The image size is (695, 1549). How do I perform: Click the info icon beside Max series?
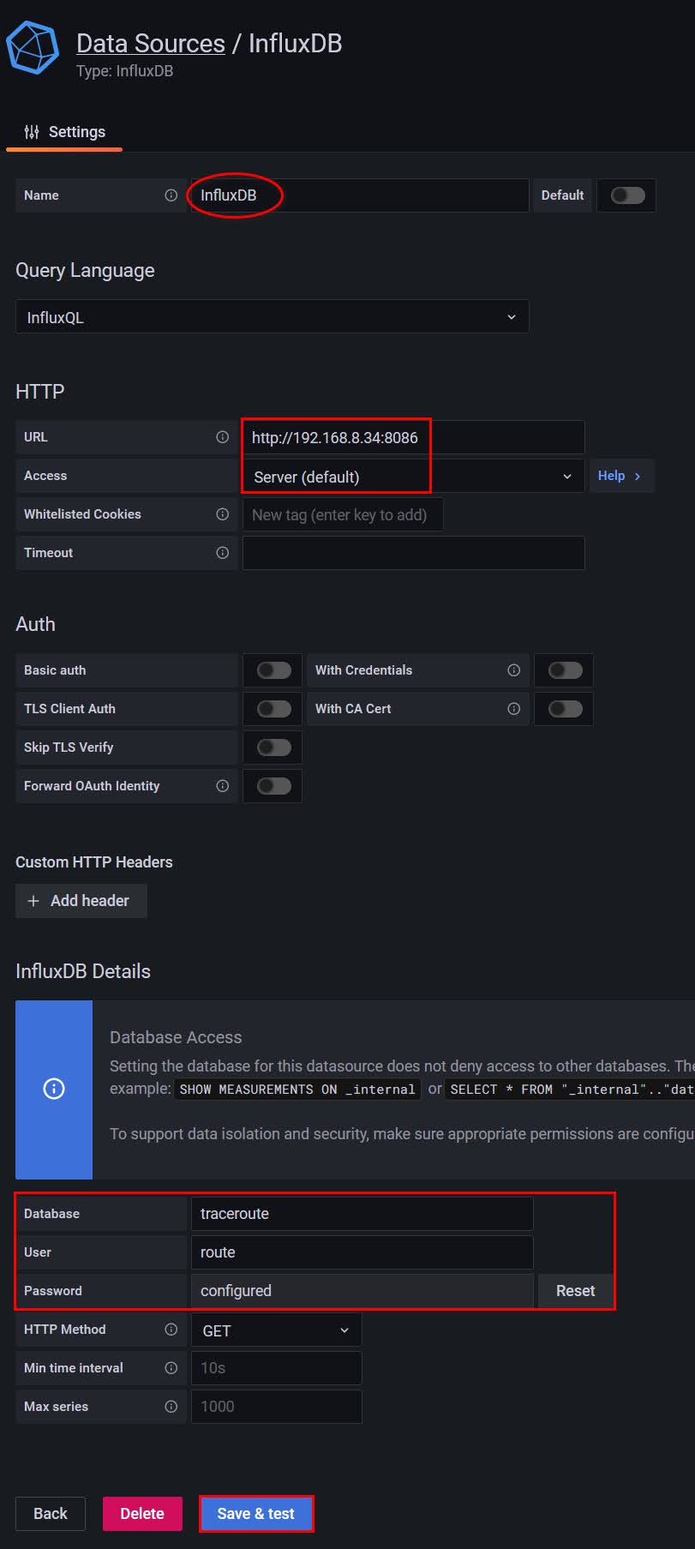pos(171,1407)
